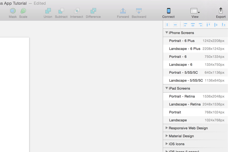
Task: Choose Portrait - 6 artboard preset
Action: pos(195,57)
